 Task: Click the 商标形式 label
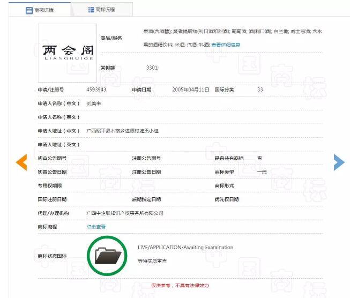click(224, 186)
